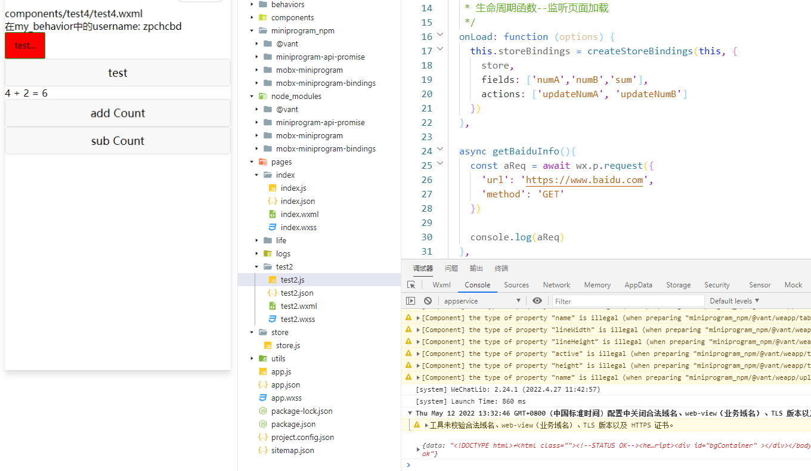
Task: Open the 问题 panel tab
Action: 451,268
